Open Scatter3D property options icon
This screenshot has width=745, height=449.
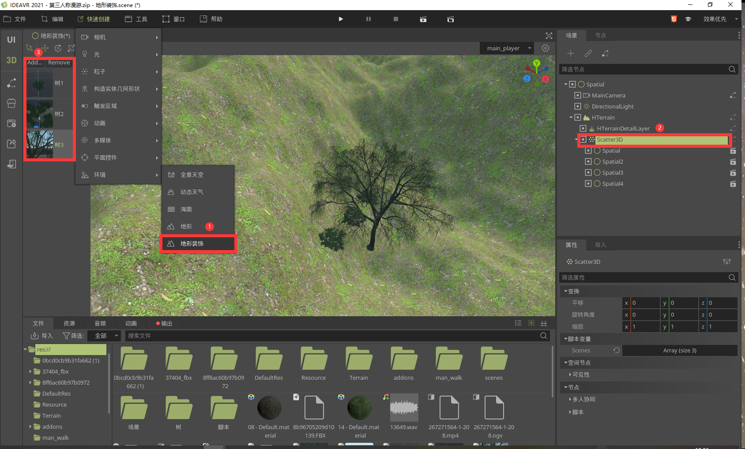click(x=726, y=262)
